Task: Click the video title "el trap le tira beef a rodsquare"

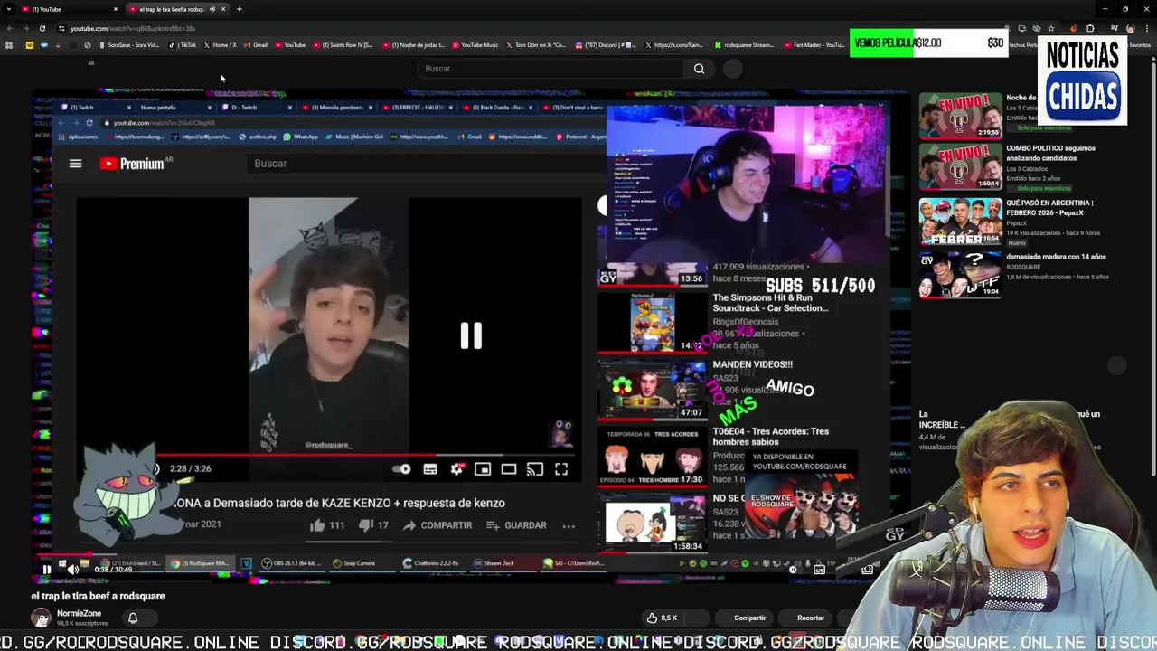Action: pyautogui.click(x=99, y=596)
